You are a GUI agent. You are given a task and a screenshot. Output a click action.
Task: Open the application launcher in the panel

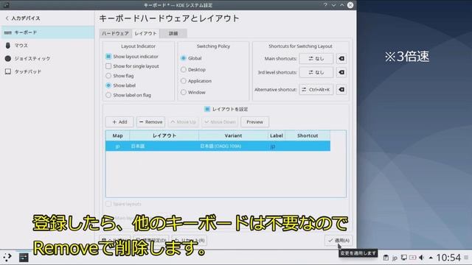point(7,257)
